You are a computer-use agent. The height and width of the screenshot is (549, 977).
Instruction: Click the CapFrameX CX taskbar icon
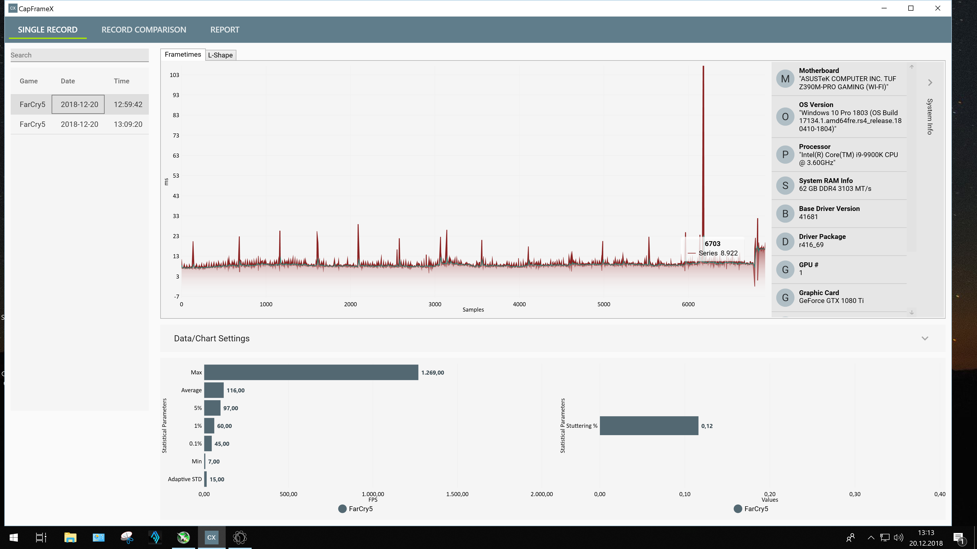pos(212,537)
